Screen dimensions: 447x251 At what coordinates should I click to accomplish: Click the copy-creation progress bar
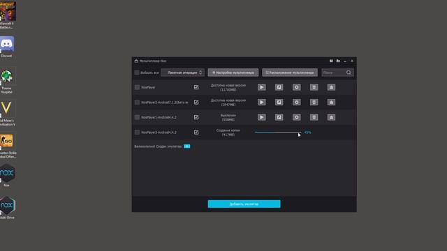pos(278,132)
